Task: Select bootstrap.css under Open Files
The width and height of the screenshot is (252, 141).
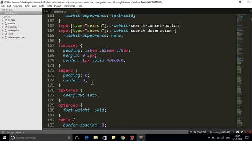Action: [11, 13]
